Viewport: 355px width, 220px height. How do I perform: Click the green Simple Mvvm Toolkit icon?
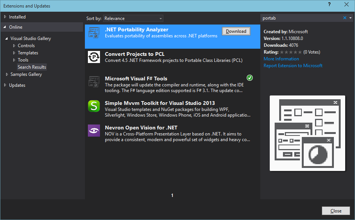[x=94, y=106]
